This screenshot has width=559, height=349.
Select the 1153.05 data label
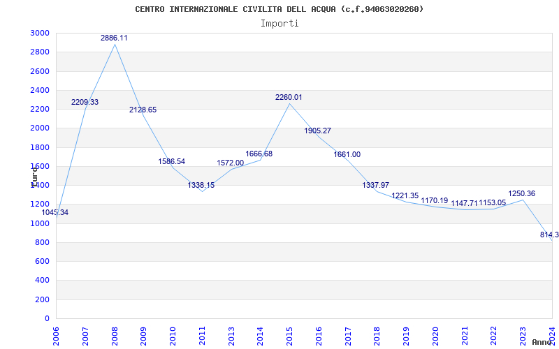click(x=493, y=202)
